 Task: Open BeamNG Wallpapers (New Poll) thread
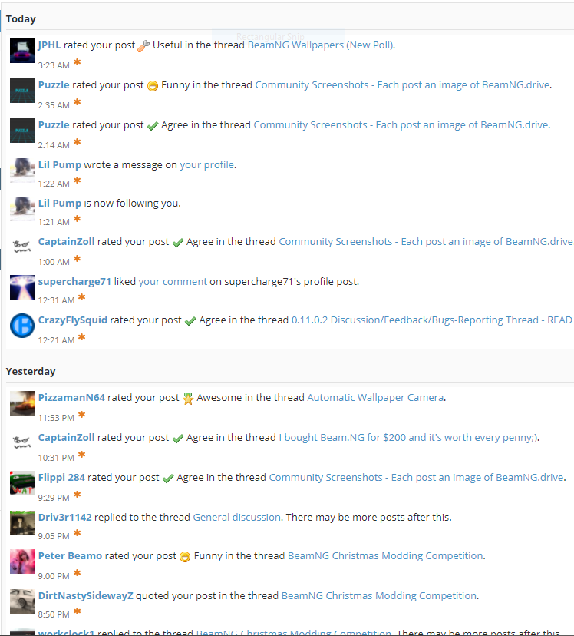tap(319, 45)
